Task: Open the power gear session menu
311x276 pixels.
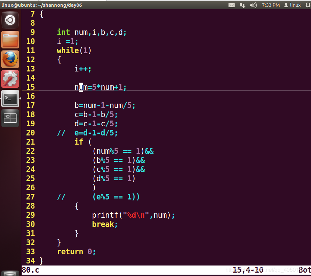Action: coord(308,5)
